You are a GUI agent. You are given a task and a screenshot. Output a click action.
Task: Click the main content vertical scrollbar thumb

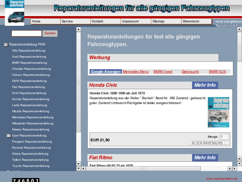(239, 47)
